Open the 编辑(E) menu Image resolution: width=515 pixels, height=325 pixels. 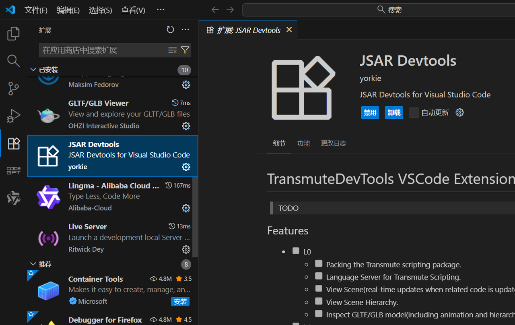point(68,10)
